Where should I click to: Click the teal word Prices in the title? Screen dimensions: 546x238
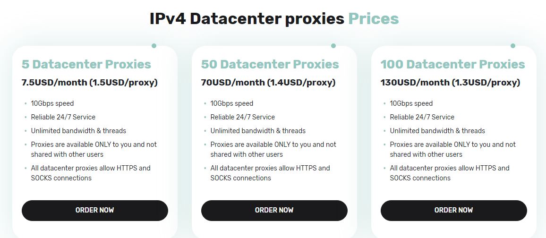click(x=374, y=18)
